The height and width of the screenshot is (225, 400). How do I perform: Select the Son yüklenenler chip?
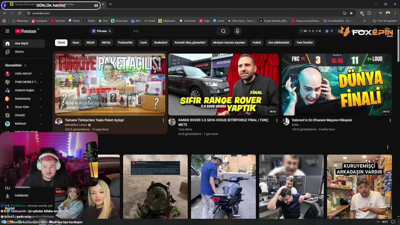tap(279, 42)
